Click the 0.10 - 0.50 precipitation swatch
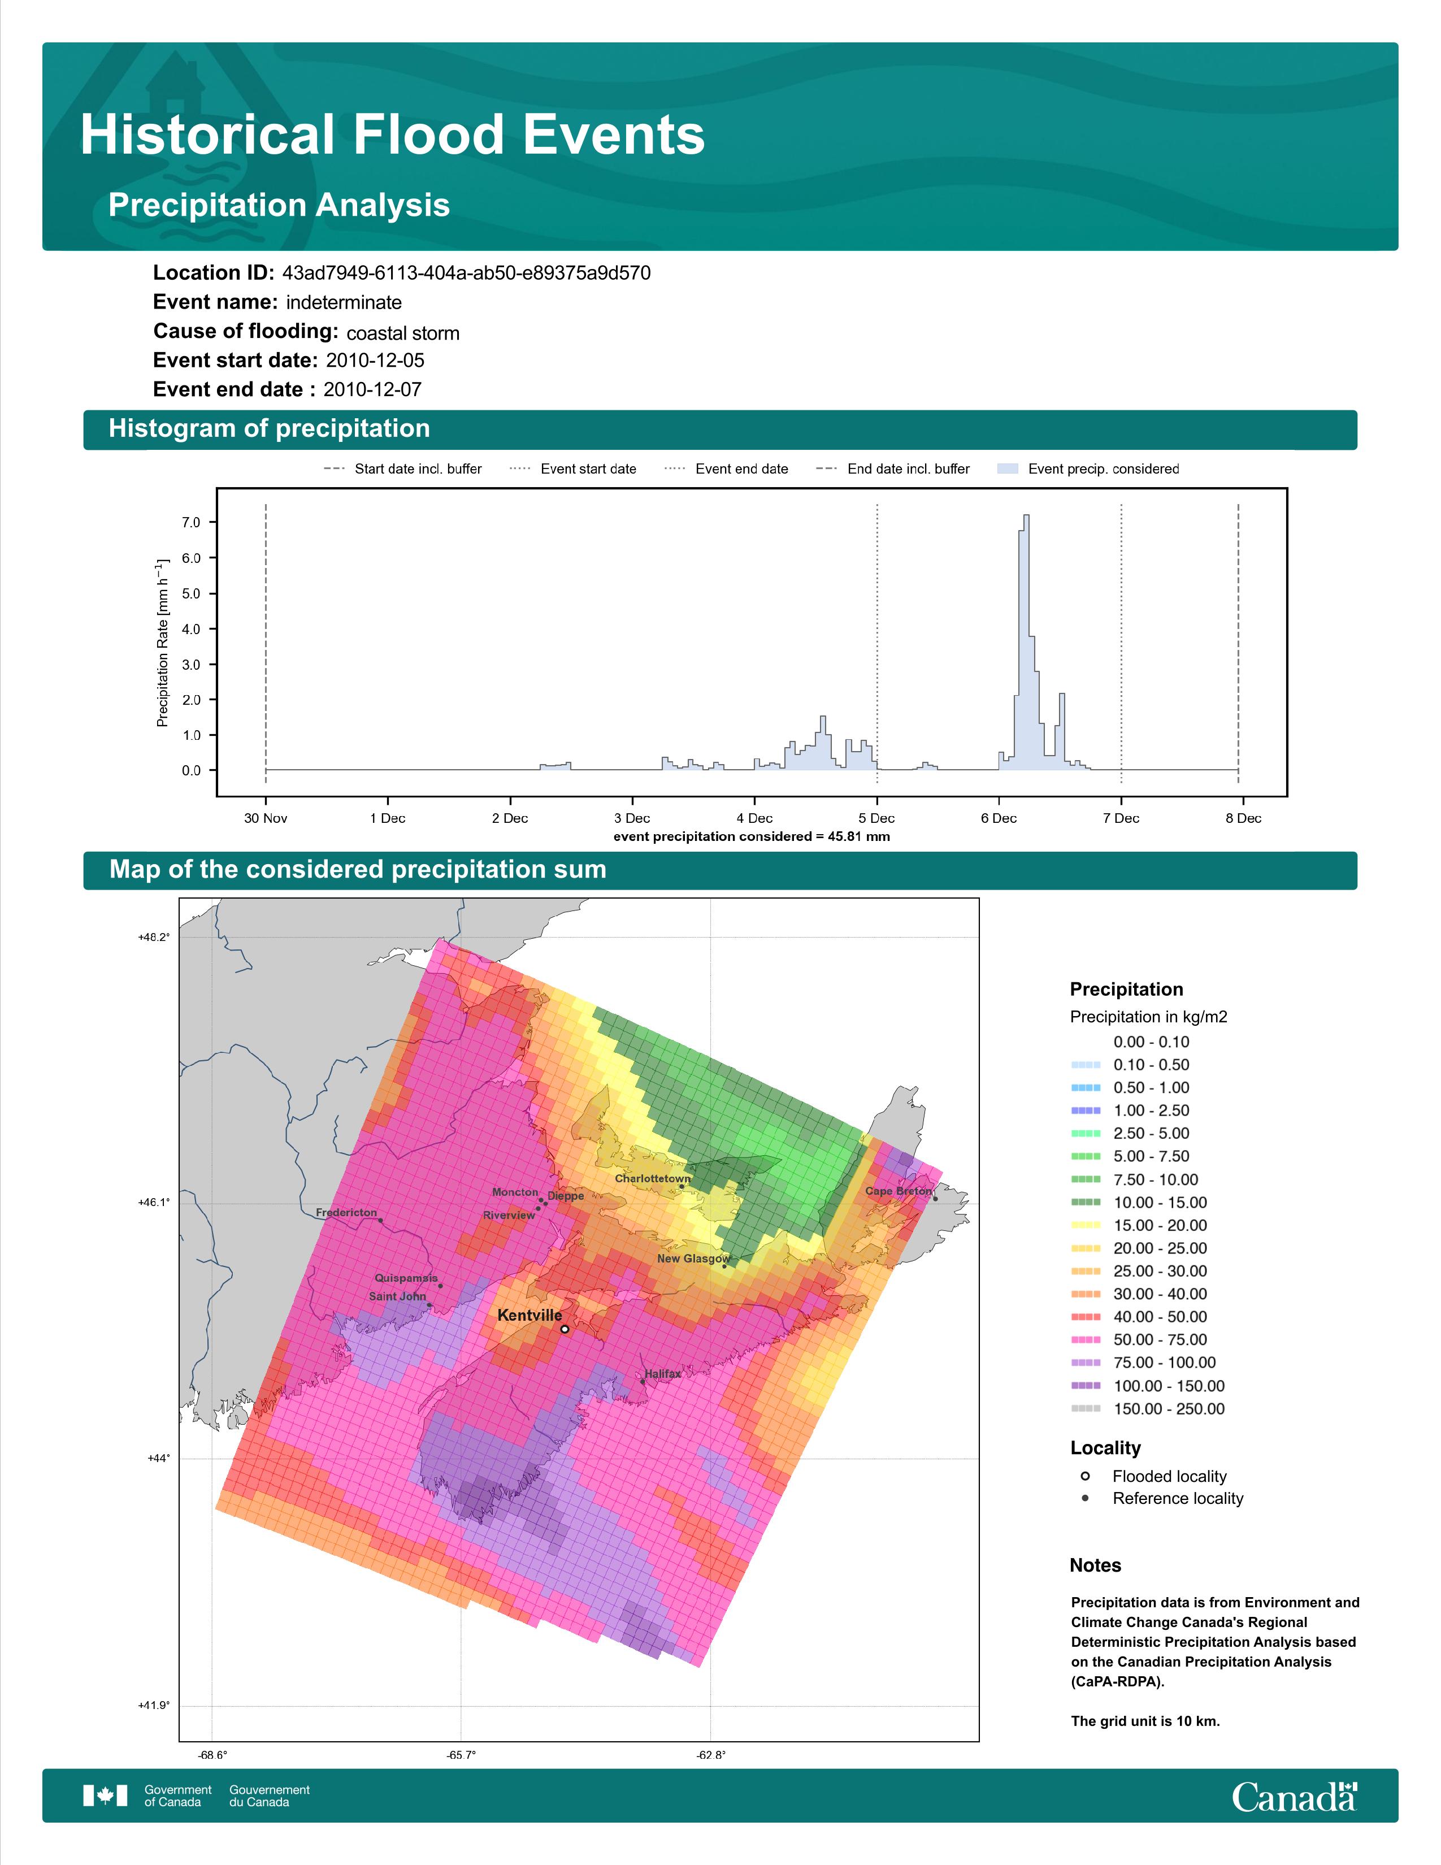The height and width of the screenshot is (1865, 1441). click(1086, 1065)
